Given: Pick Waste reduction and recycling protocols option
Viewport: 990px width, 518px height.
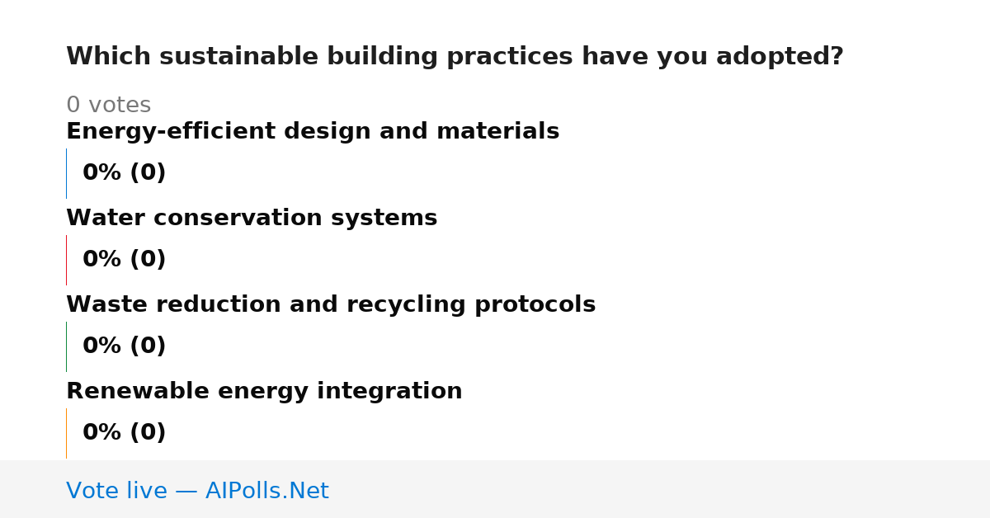Looking at the screenshot, I should coord(331,305).
